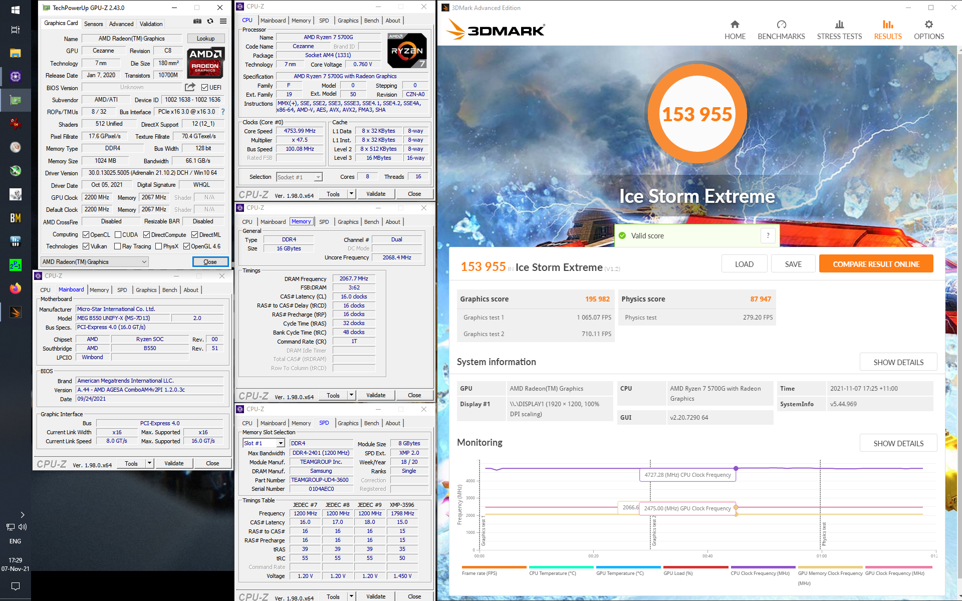Click the gauge dial taskbar icon

(x=16, y=147)
